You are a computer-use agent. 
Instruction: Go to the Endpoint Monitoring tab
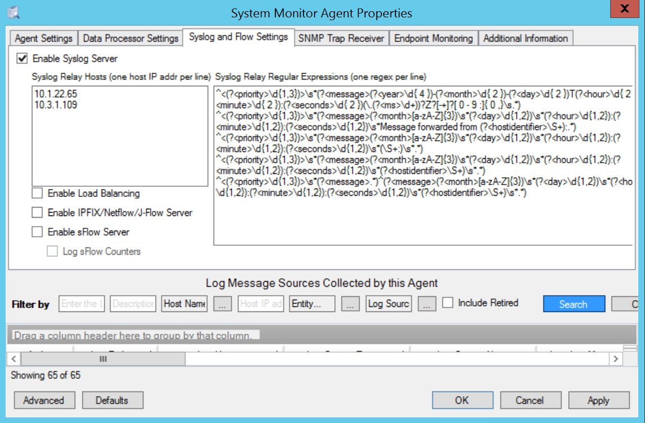click(x=433, y=38)
